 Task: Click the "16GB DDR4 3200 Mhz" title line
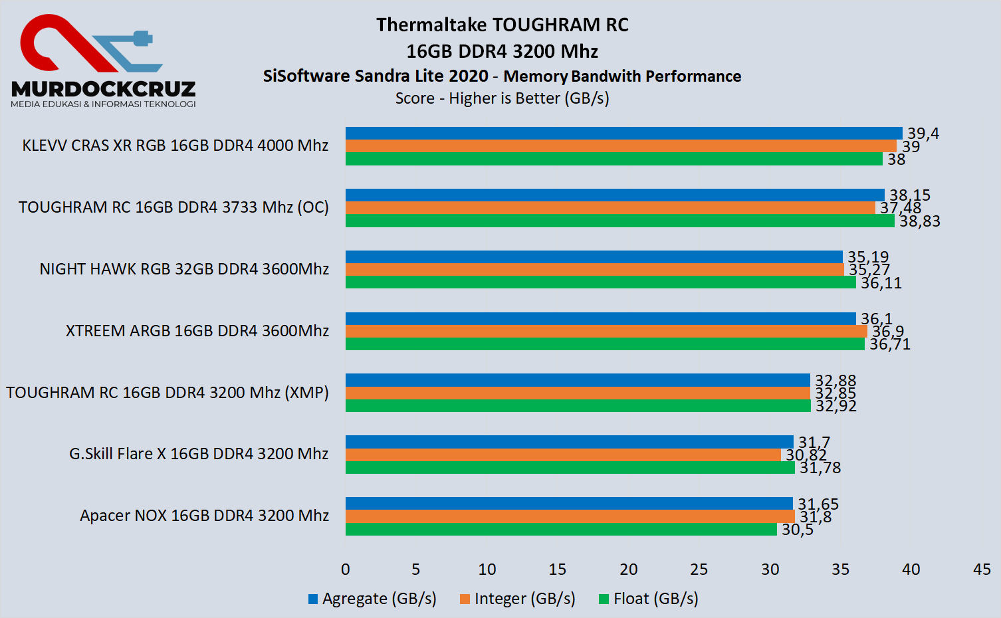[502, 51]
